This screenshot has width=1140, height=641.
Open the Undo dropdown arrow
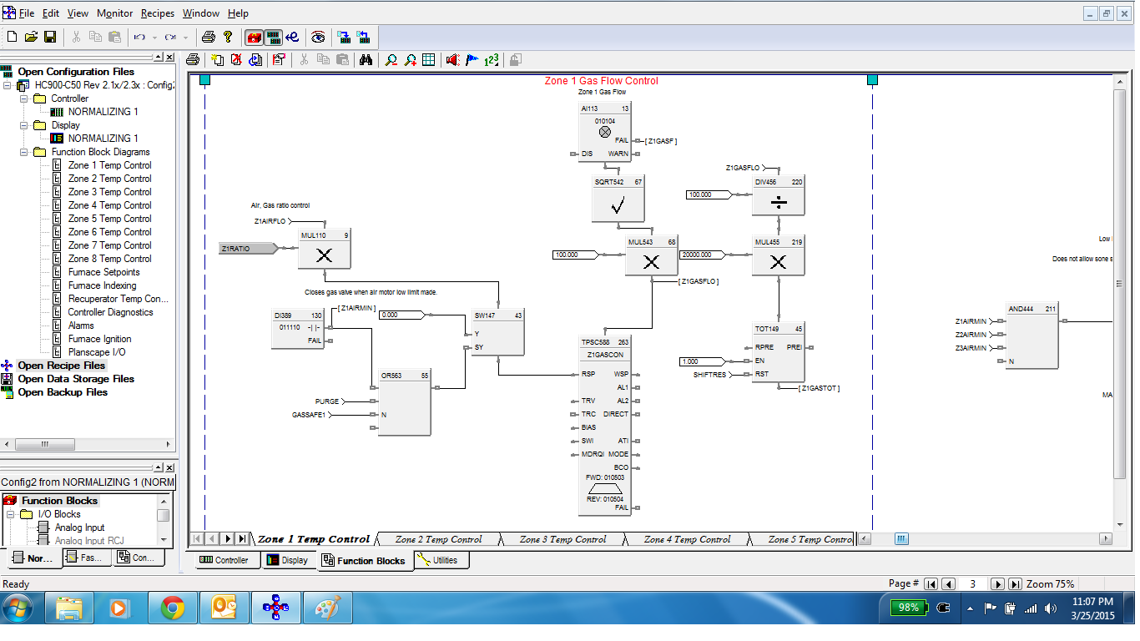pos(154,37)
